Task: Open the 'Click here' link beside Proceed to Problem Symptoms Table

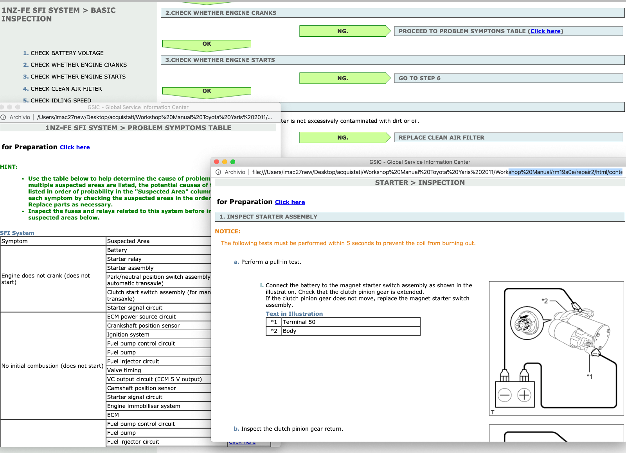Action: [x=545, y=31]
